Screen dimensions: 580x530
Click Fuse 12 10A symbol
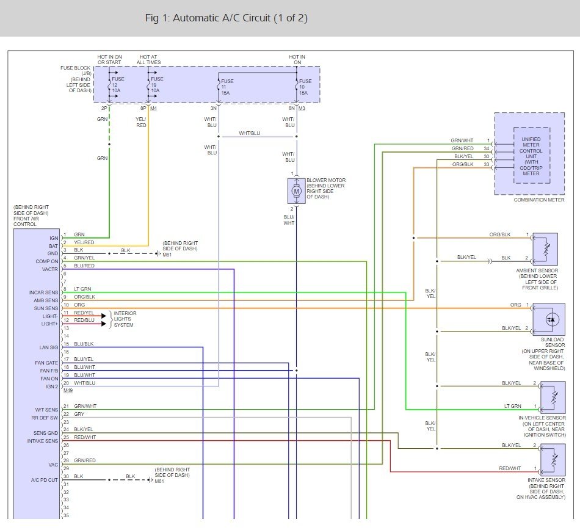point(111,84)
